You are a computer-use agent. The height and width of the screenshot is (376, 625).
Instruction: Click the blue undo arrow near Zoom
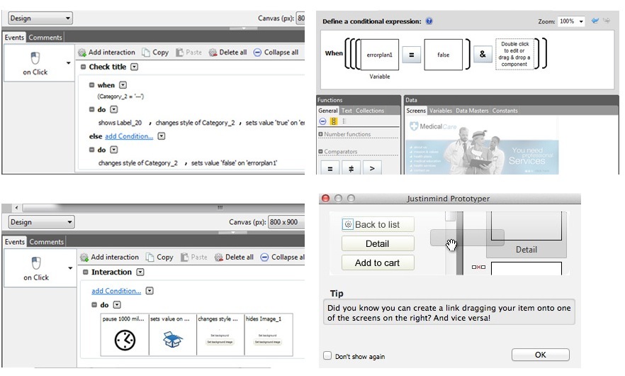(x=595, y=21)
